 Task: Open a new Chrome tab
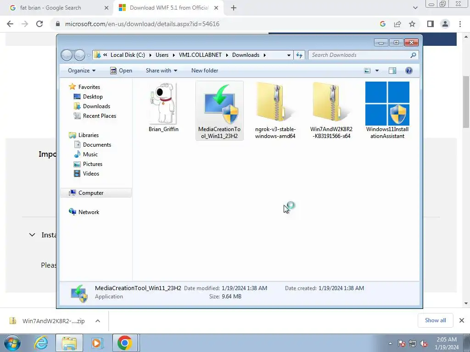tap(234, 8)
